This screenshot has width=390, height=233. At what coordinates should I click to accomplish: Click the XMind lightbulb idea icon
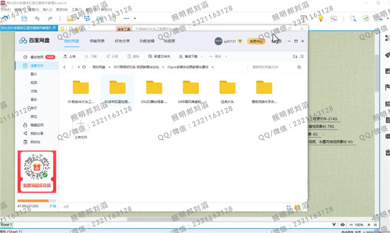[x=320, y=19]
